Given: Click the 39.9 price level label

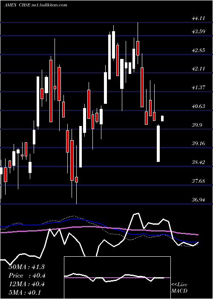Looking at the screenshot, I should pyautogui.click(x=197, y=125).
